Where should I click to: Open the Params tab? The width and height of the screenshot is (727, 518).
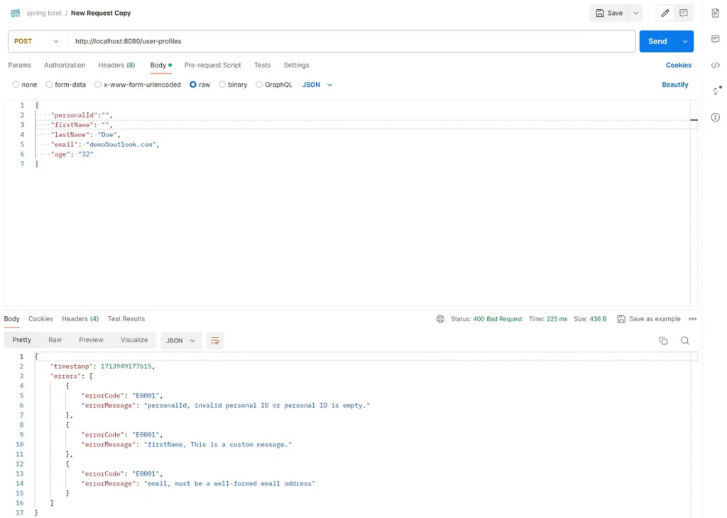[x=19, y=65]
